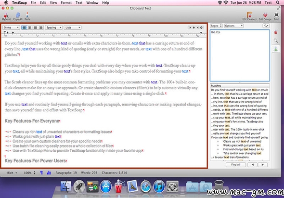Open the Text menu
The image size is (284, 198).
(x=79, y=2)
